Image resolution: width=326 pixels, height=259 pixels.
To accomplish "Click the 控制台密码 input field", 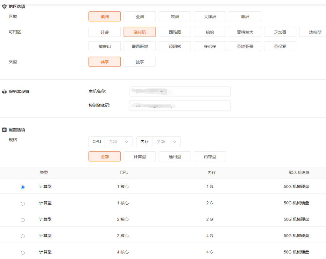I will pos(180,106).
